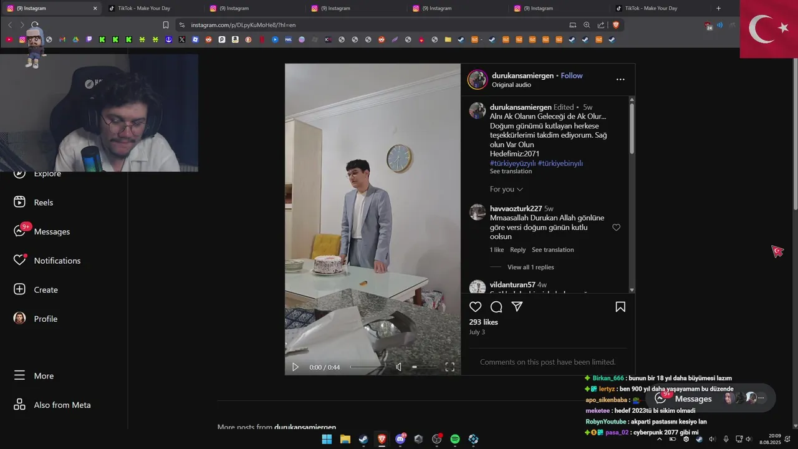
Task: Enter fullscreen on the video
Action: (449, 367)
